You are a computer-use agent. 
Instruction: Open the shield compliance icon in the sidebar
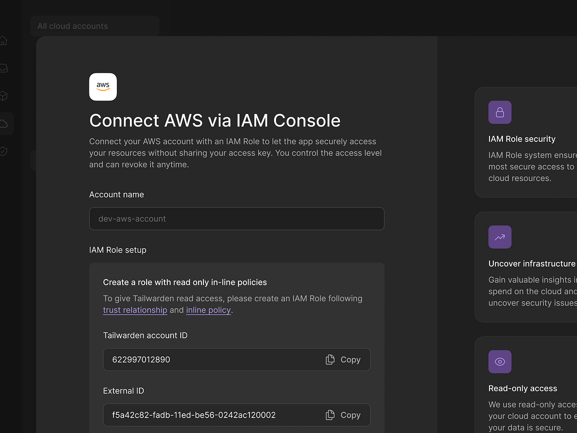[x=4, y=151]
